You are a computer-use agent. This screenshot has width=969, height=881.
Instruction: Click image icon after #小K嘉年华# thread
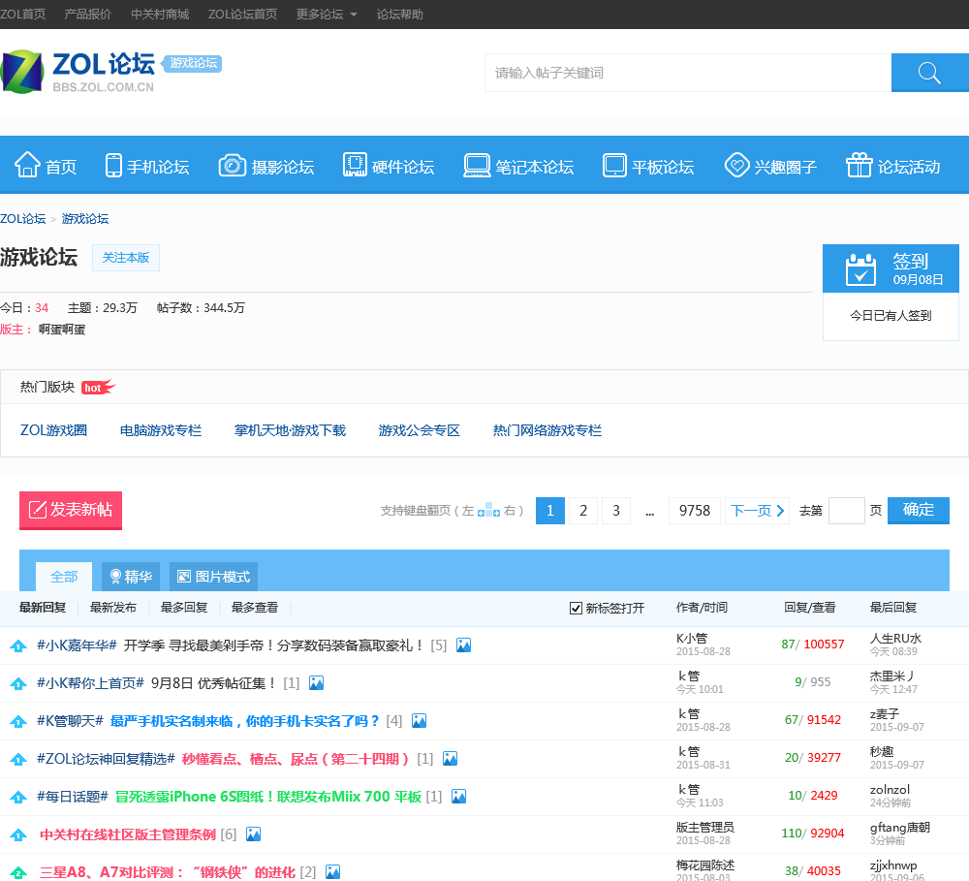click(x=463, y=645)
